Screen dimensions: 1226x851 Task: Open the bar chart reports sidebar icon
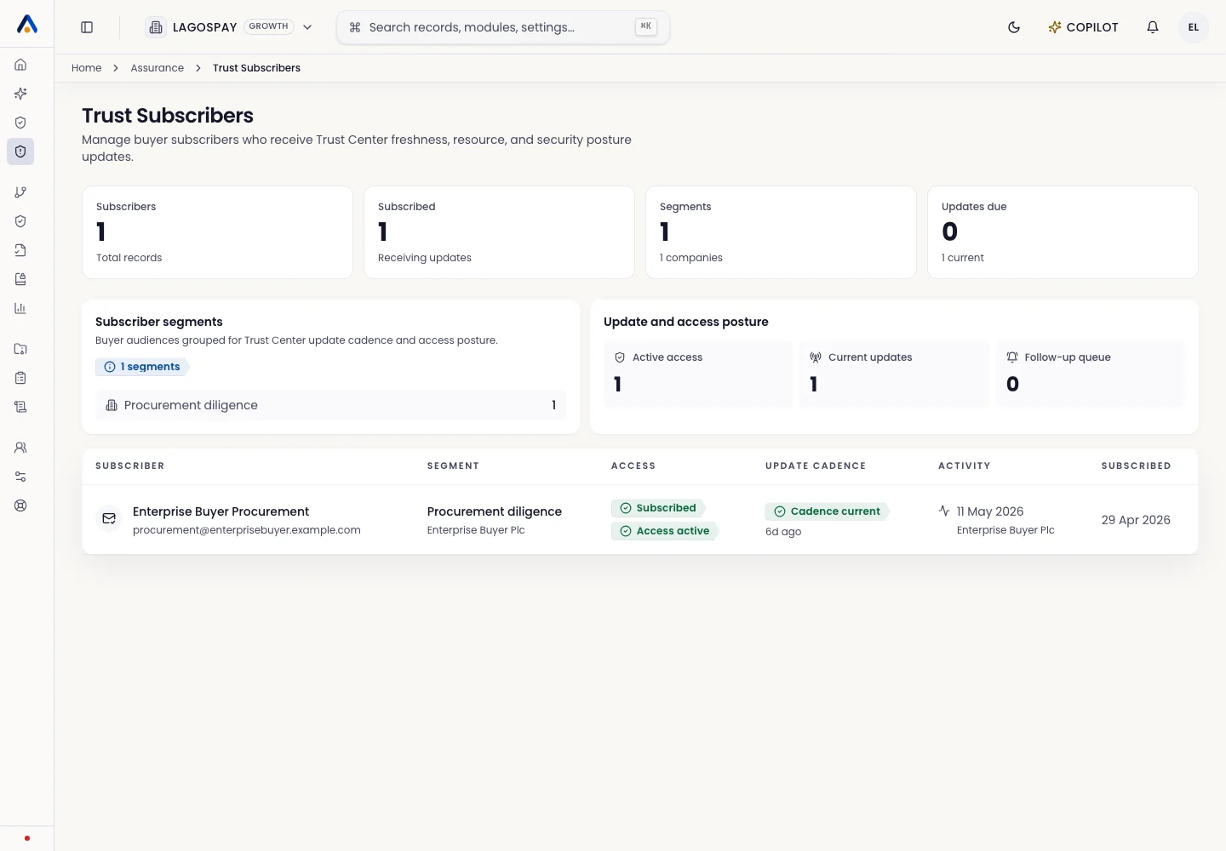click(20, 308)
